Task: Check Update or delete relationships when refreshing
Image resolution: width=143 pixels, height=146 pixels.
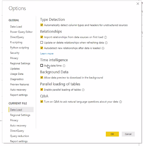Action: tap(42, 42)
